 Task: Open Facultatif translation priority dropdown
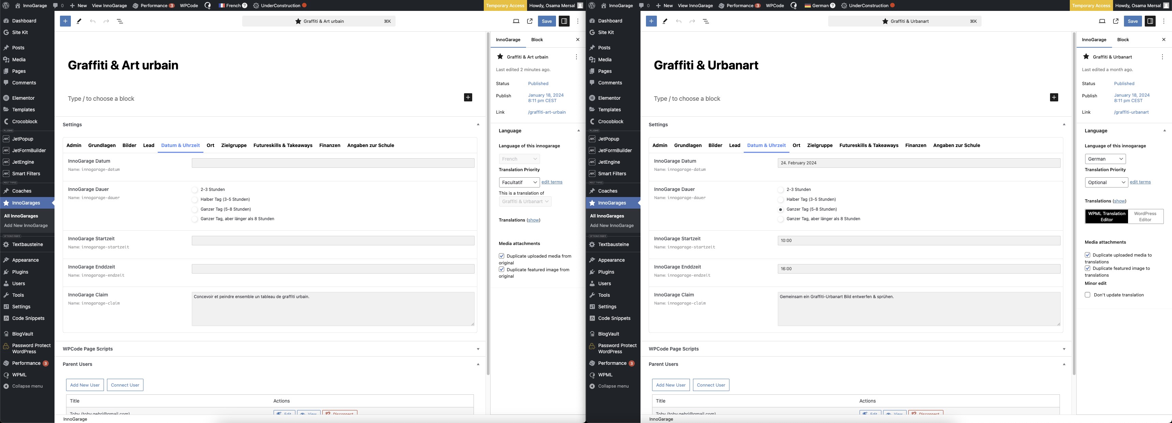pos(519,182)
